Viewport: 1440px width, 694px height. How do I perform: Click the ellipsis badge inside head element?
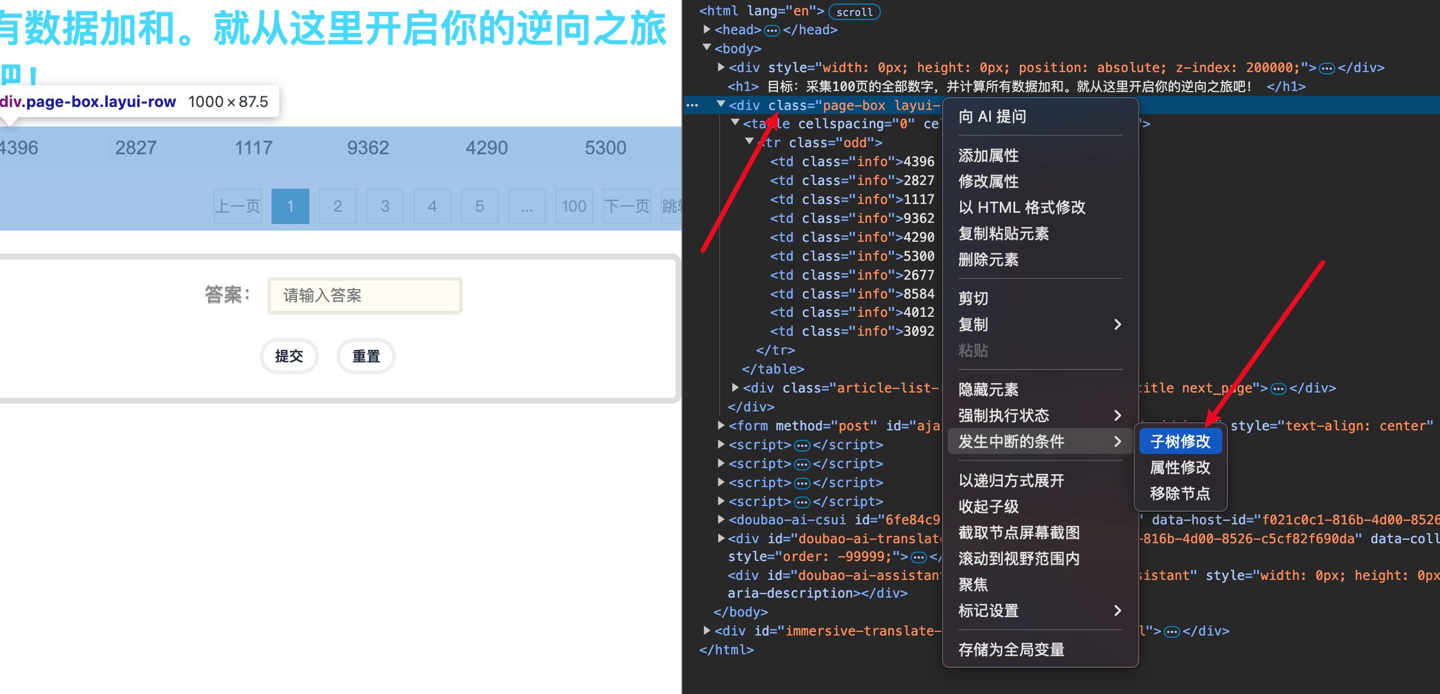(771, 30)
